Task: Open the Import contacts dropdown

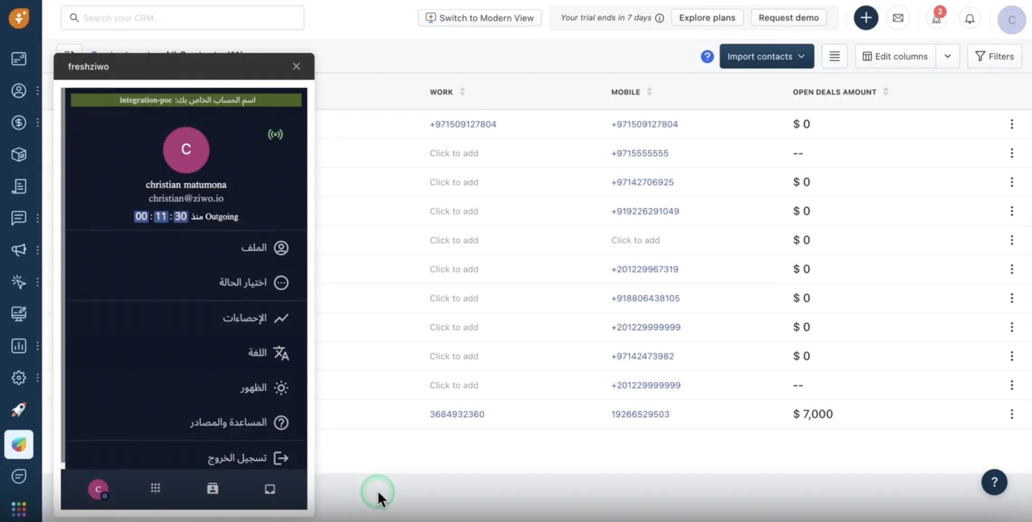Action: pyautogui.click(x=767, y=56)
